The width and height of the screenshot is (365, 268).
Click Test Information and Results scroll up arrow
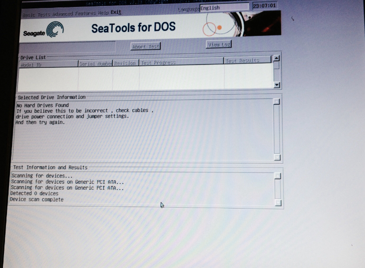[278, 176]
